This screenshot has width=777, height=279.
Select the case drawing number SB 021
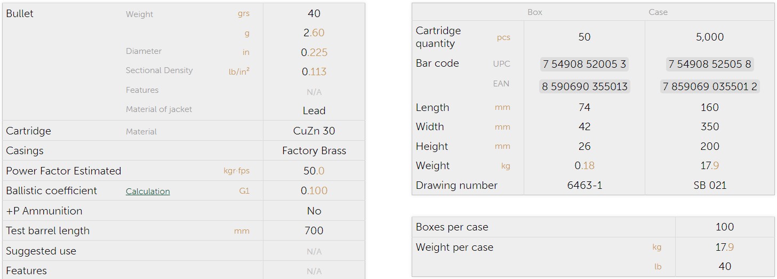click(709, 186)
